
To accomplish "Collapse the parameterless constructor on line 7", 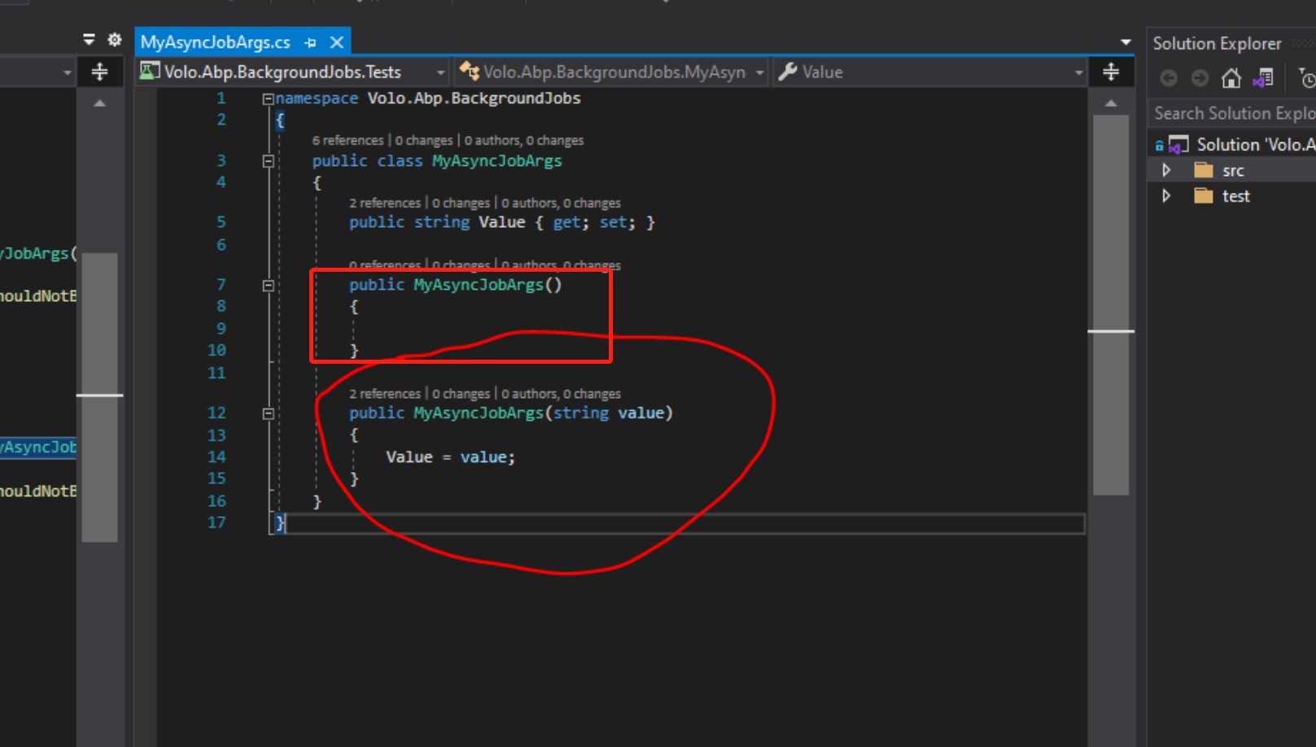I will click(x=268, y=286).
